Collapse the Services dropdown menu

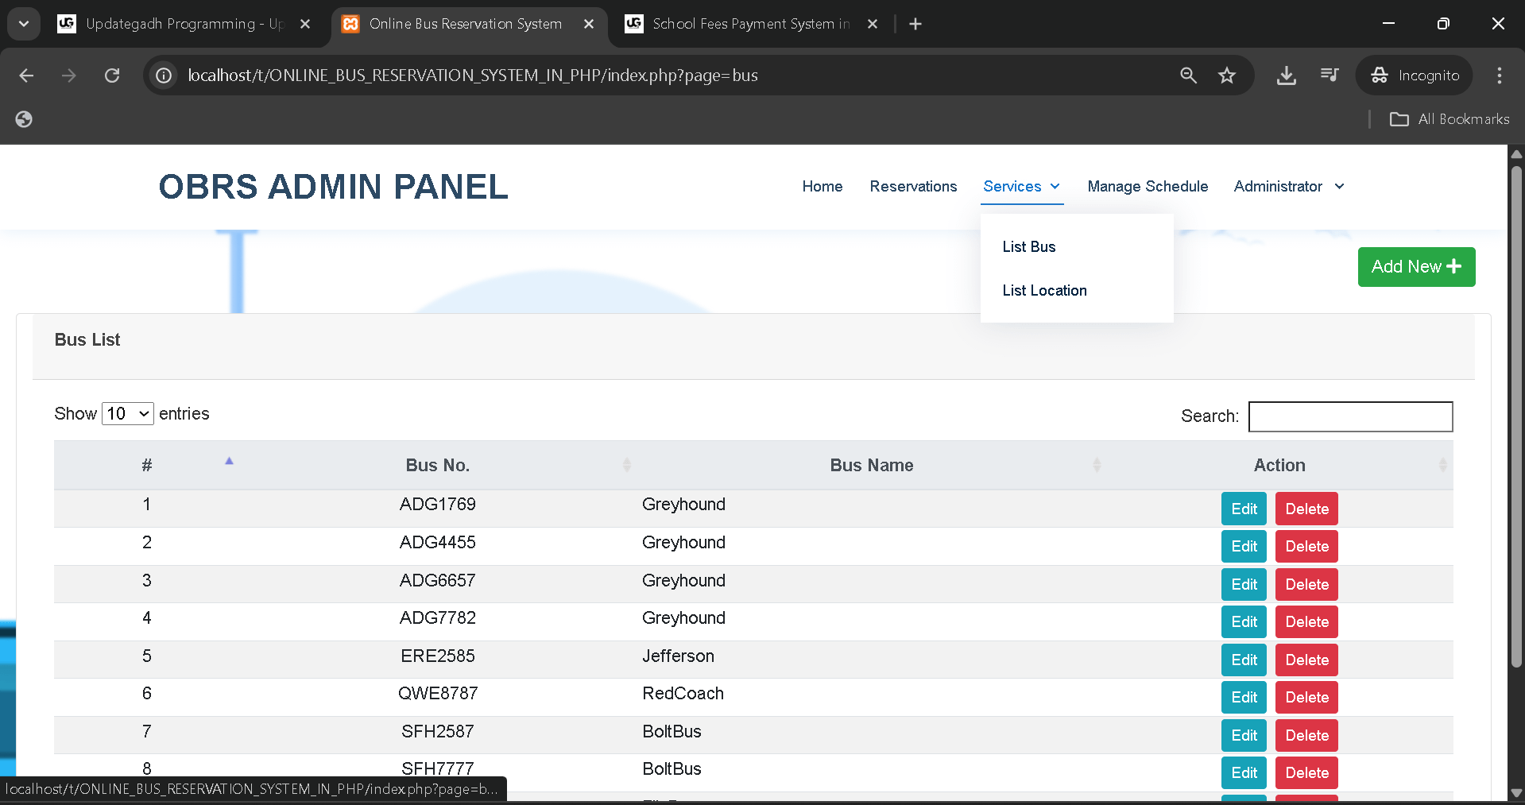tap(1021, 187)
